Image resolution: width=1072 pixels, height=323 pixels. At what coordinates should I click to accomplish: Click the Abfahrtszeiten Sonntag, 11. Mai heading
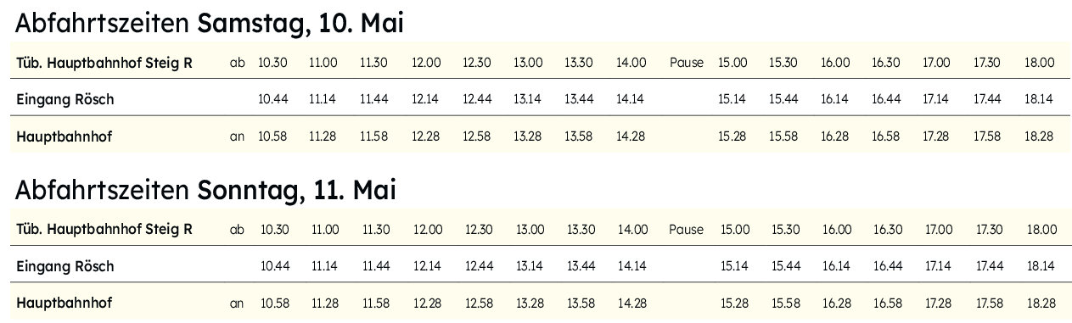pos(205,191)
